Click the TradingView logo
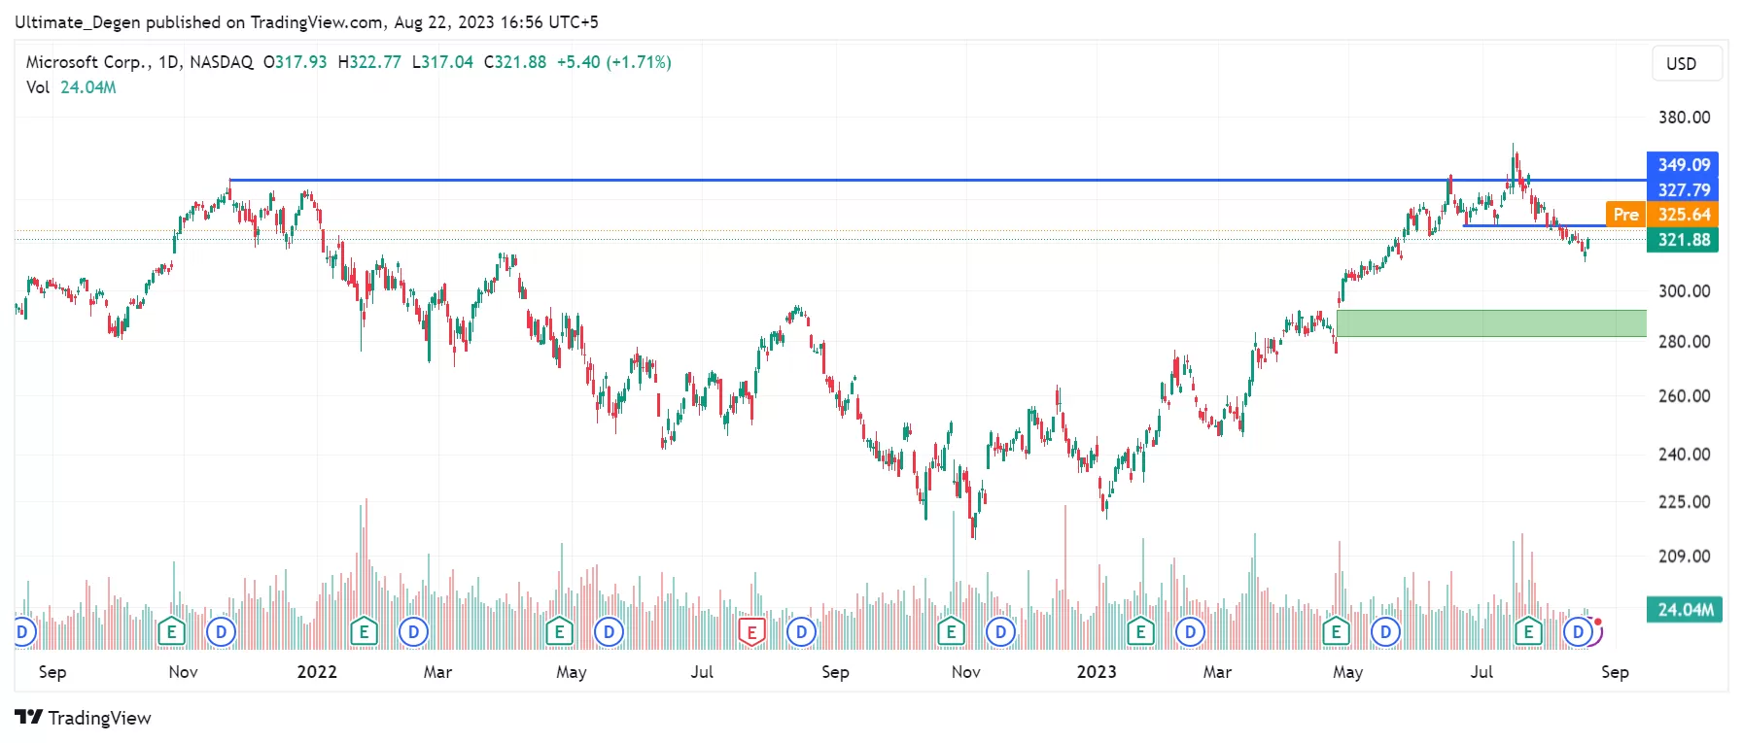Image resolution: width=1743 pixels, height=743 pixels. pos(84,718)
